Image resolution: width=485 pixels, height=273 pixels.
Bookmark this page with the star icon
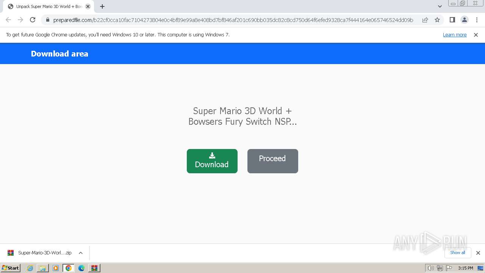tap(437, 20)
